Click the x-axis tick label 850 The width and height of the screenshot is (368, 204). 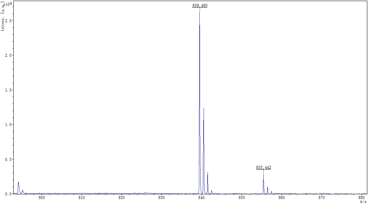click(x=241, y=198)
